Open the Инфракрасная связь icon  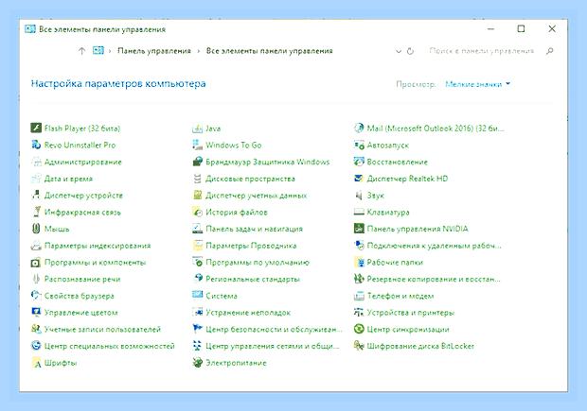[36, 212]
